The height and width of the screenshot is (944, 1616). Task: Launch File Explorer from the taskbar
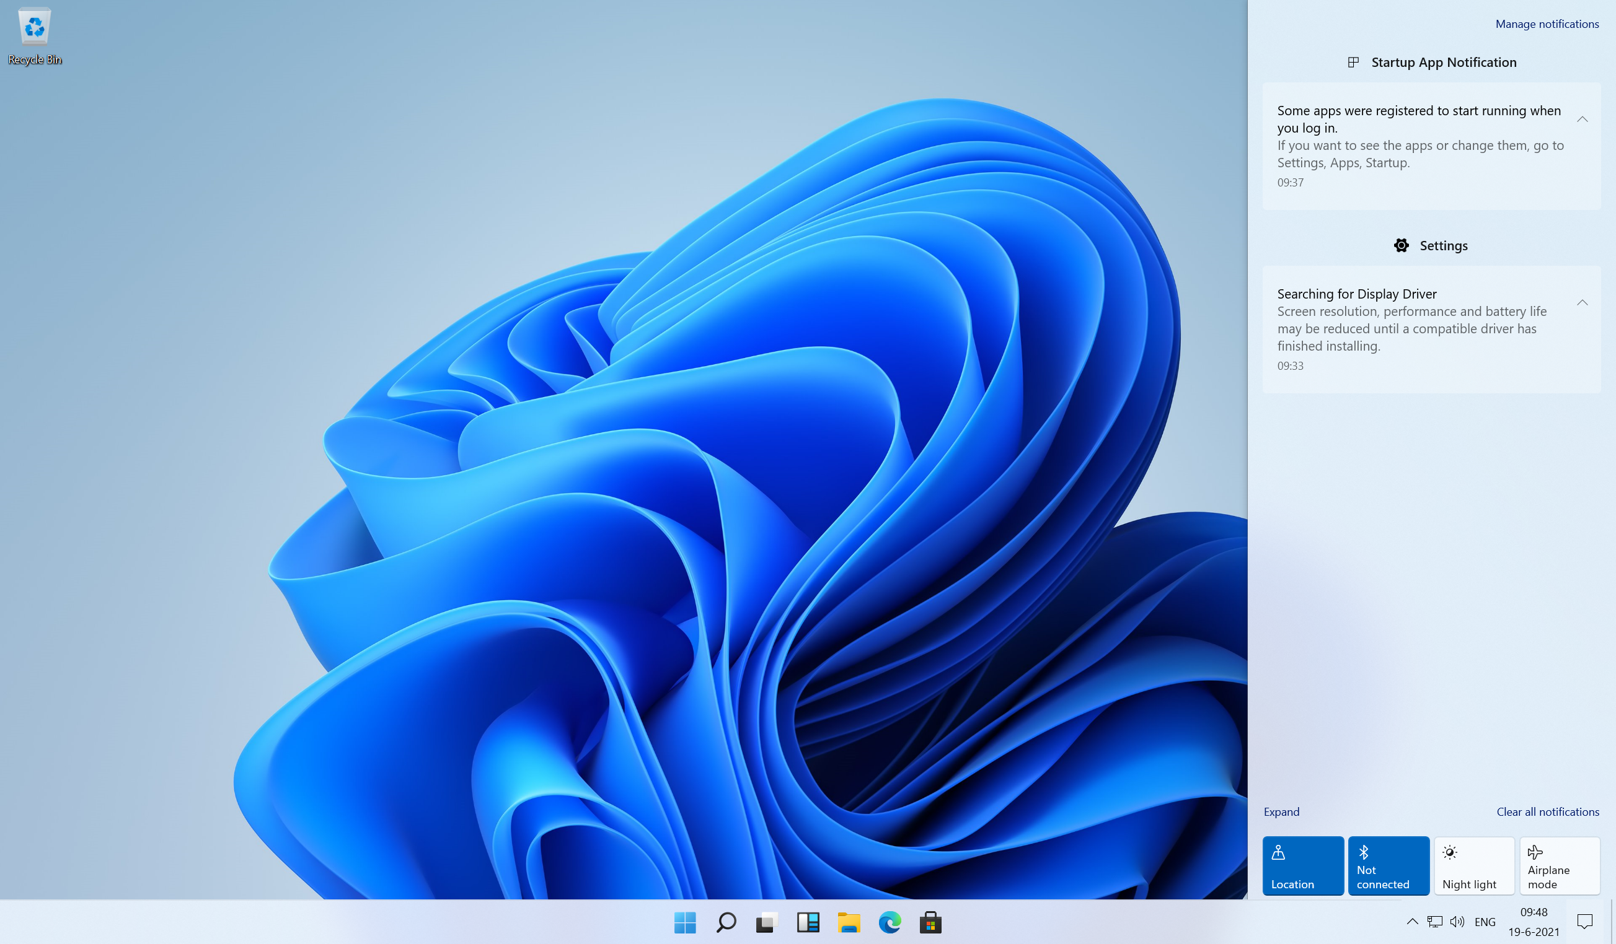tap(849, 922)
